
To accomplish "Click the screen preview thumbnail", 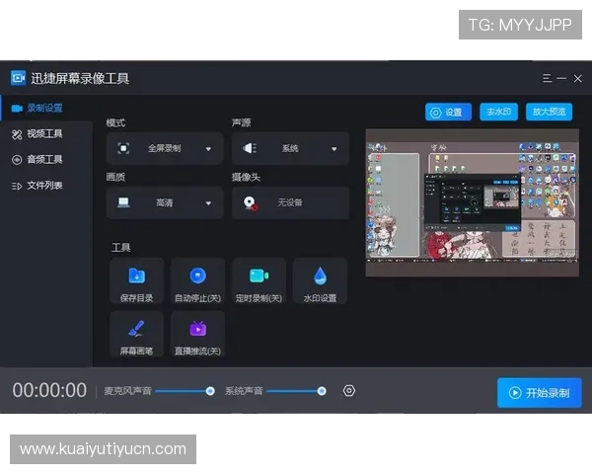I will tap(472, 202).
